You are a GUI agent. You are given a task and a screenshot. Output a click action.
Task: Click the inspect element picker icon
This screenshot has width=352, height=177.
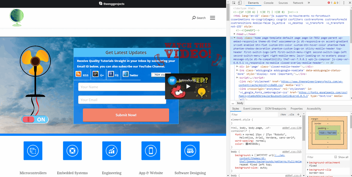click(233, 3)
